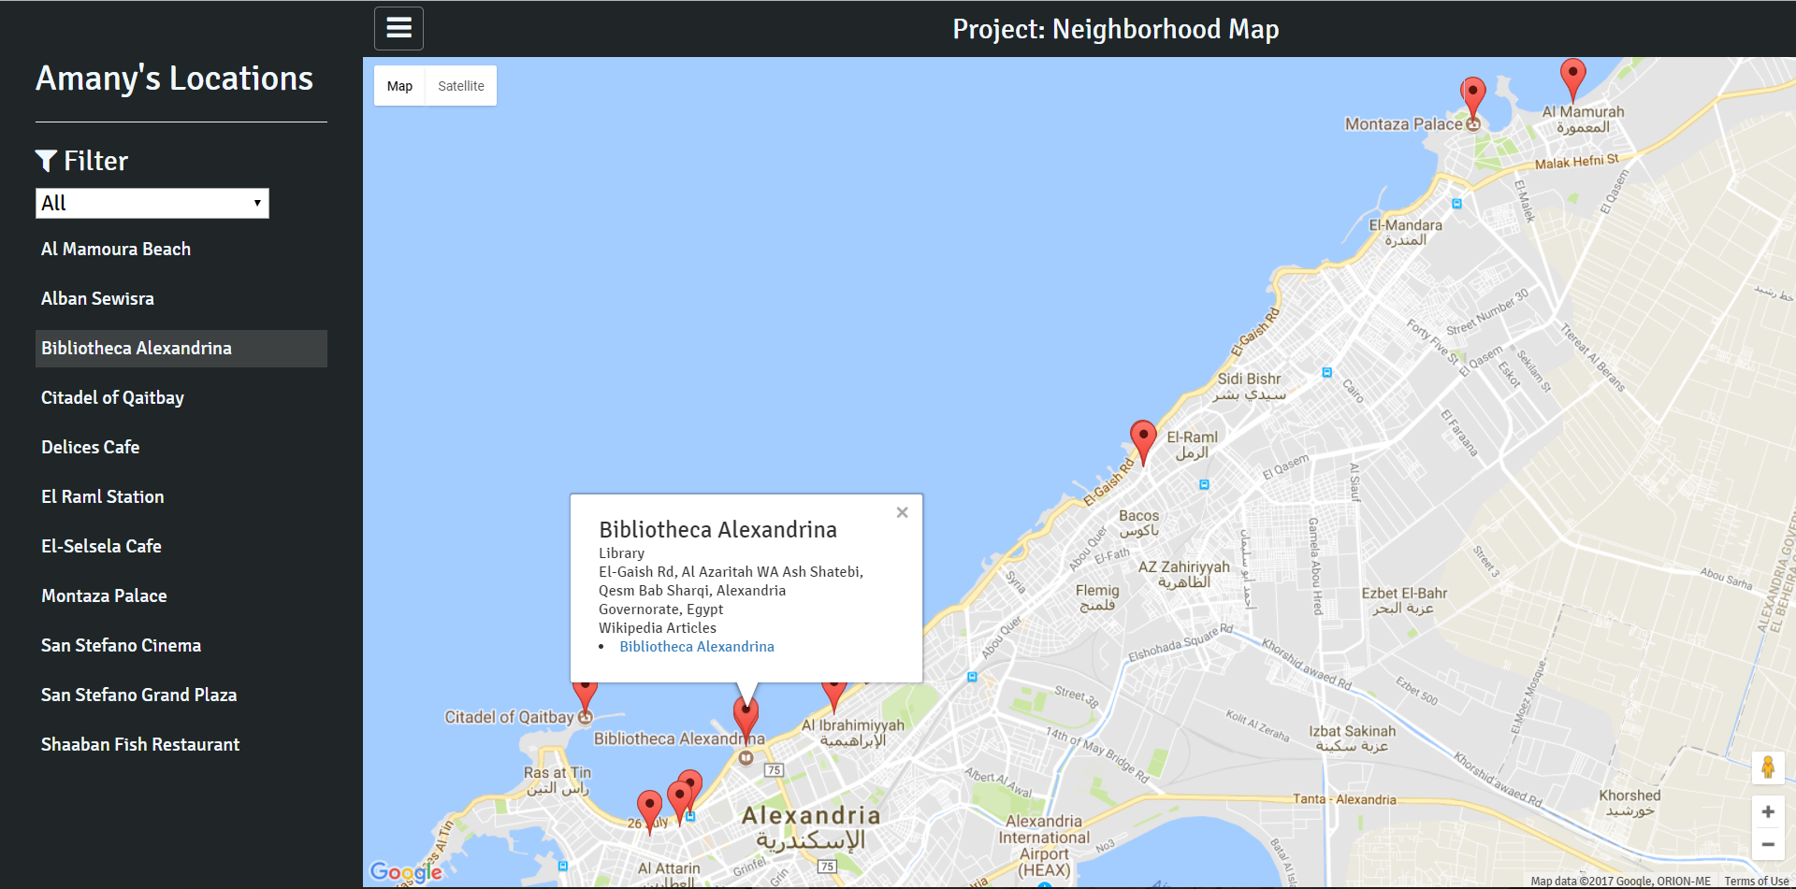Select El Raml Station entry
This screenshot has height=889, width=1796.
click(x=181, y=497)
